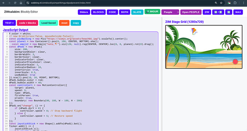Screen dimensions: 247x131
Task: Open the SLATE editor
Action: 137,12
